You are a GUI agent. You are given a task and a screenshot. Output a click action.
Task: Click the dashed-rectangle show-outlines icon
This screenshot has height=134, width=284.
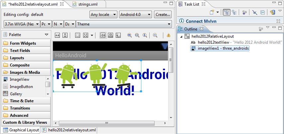click(78, 35)
